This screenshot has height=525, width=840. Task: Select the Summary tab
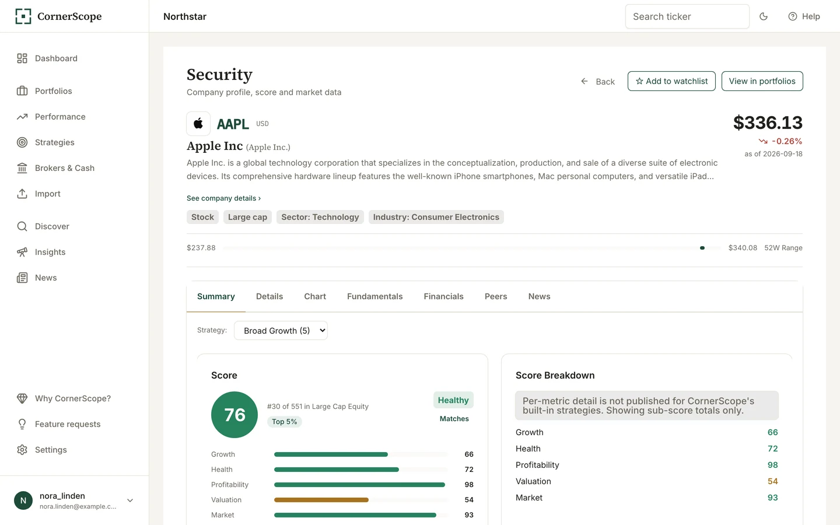216,296
